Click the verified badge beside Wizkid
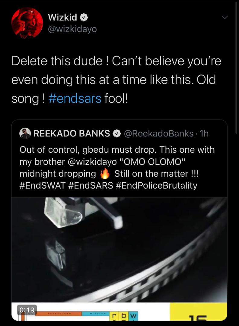Image resolution: width=239 pixels, height=326 pixels. pyautogui.click(x=84, y=18)
